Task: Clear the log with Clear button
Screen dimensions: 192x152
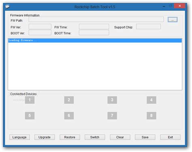Action: (x=120, y=137)
